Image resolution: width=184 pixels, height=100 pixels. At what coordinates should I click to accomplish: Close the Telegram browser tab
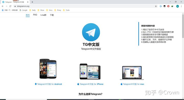click(x=28, y=2)
